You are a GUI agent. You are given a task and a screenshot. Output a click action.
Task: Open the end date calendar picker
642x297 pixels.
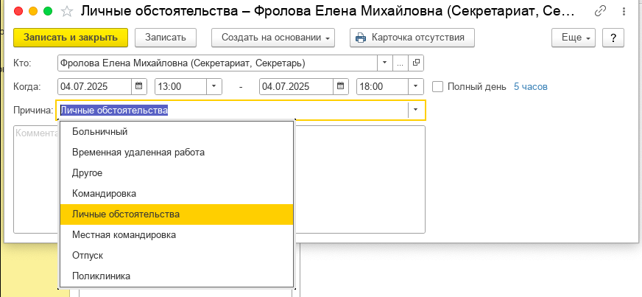[341, 86]
